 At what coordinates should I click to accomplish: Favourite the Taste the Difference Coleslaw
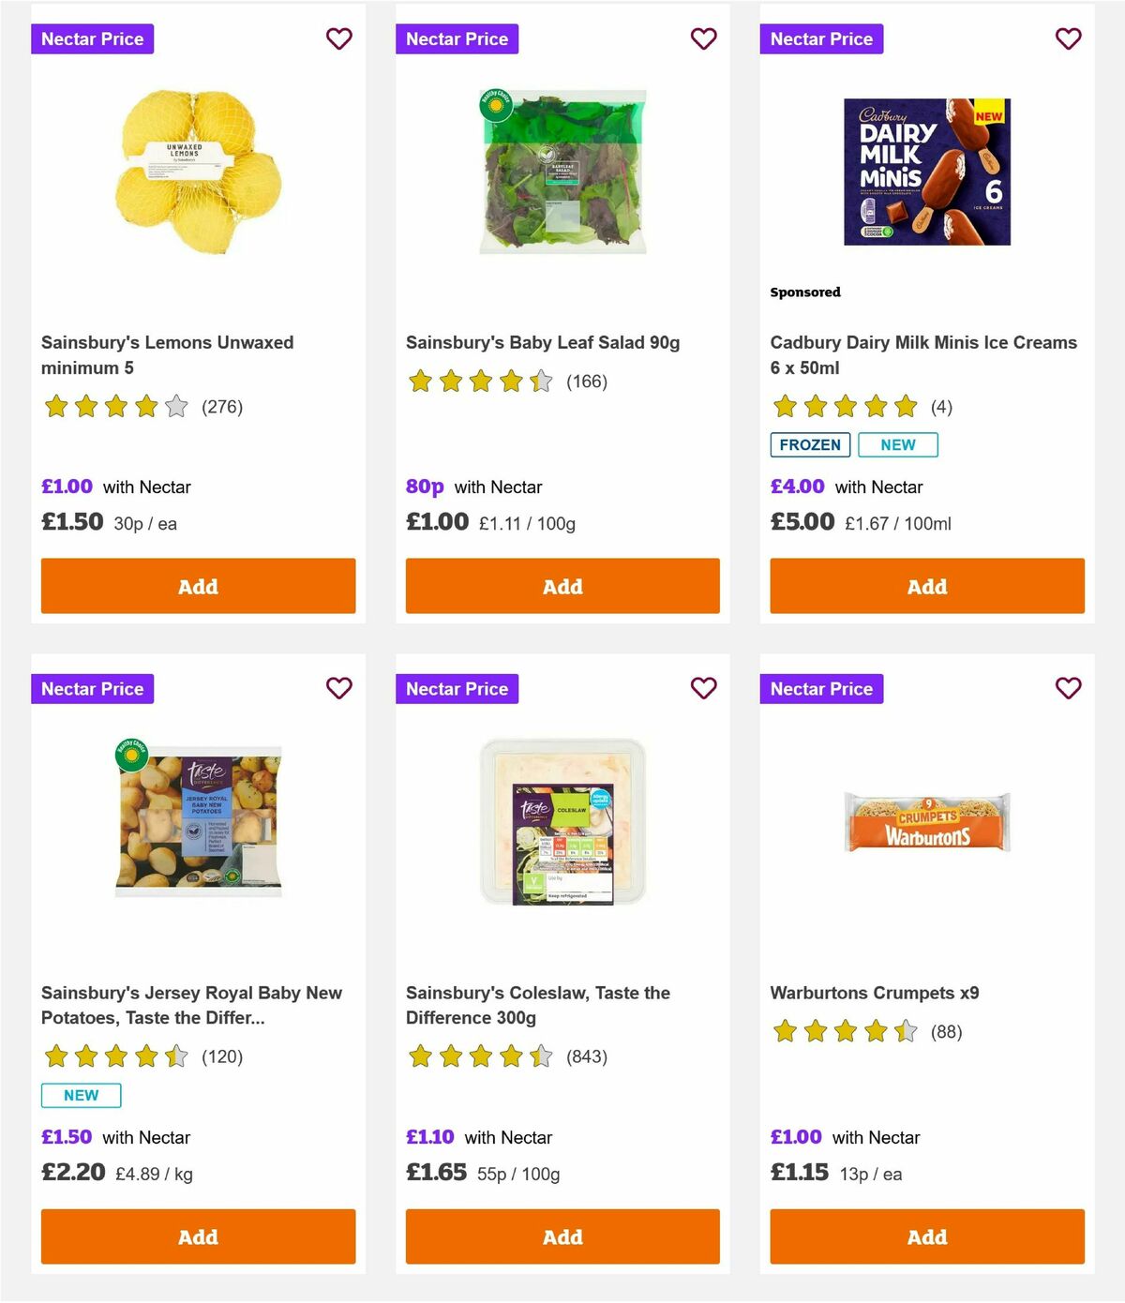(x=703, y=688)
